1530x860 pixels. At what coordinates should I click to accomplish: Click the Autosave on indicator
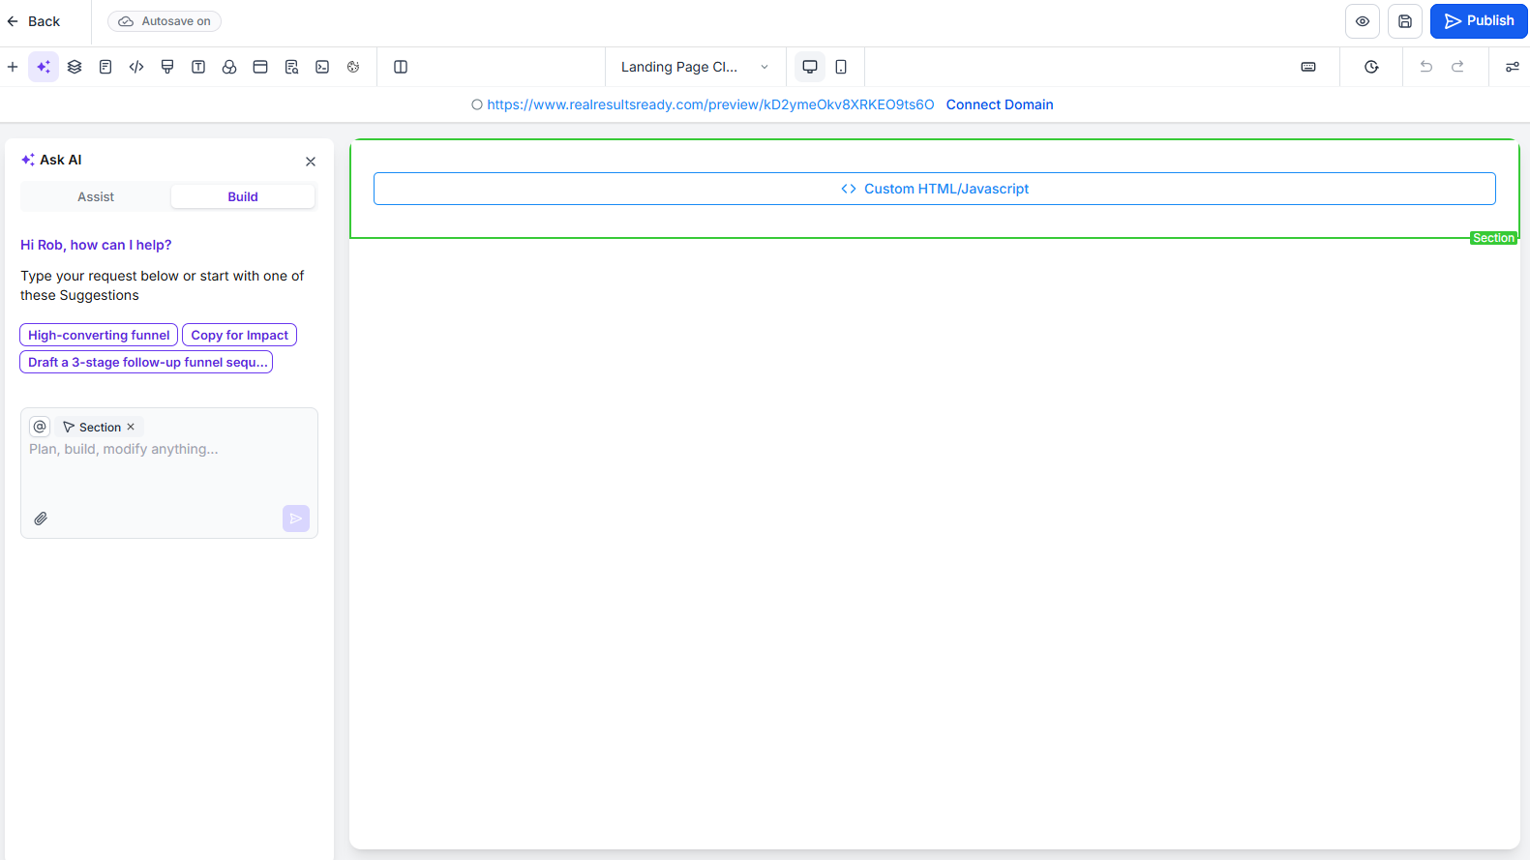(165, 21)
